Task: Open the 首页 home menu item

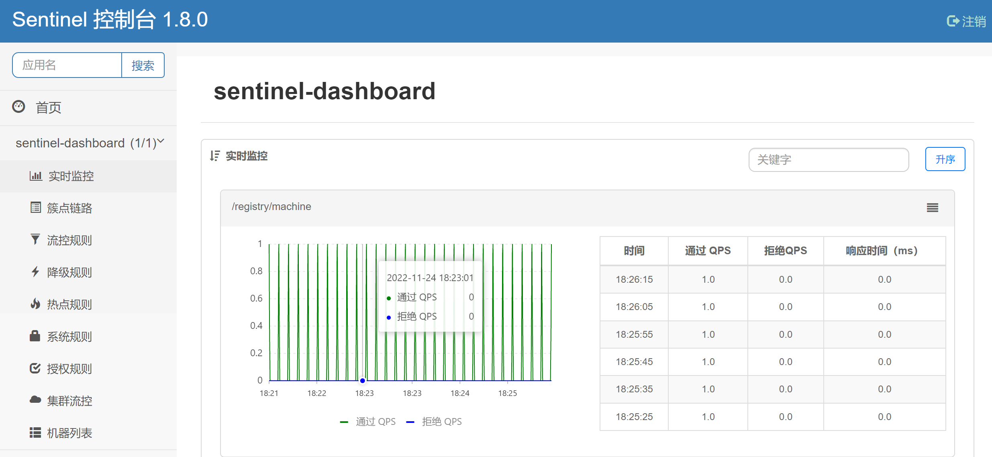Action: coord(48,108)
